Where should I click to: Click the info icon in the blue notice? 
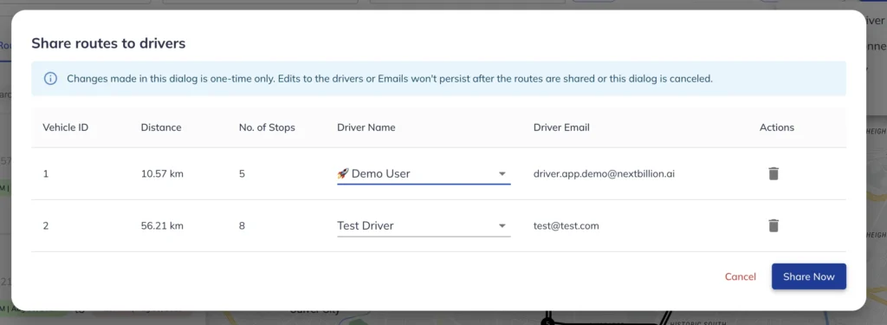51,79
